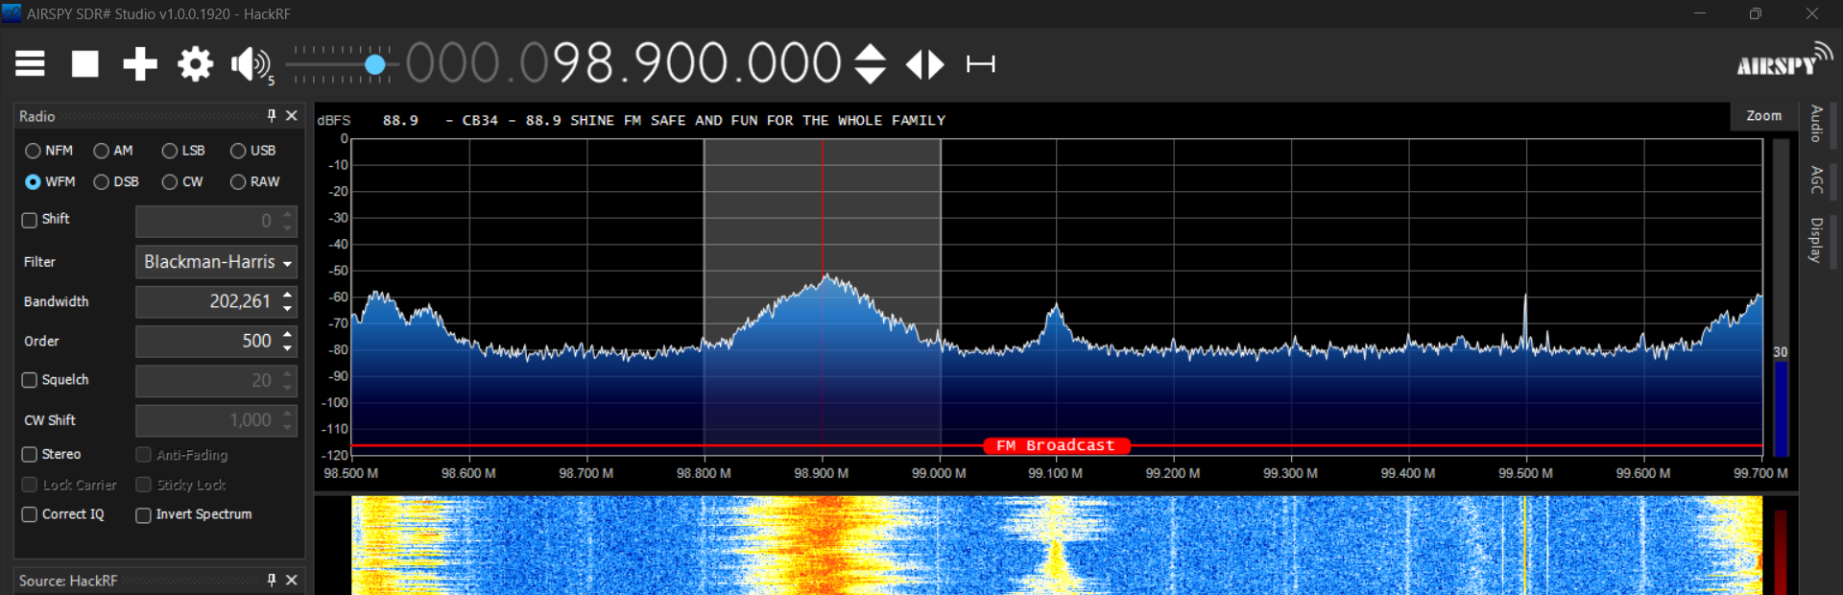Click the volume slider handle
The width and height of the screenshot is (1843, 595).
pyautogui.click(x=375, y=64)
